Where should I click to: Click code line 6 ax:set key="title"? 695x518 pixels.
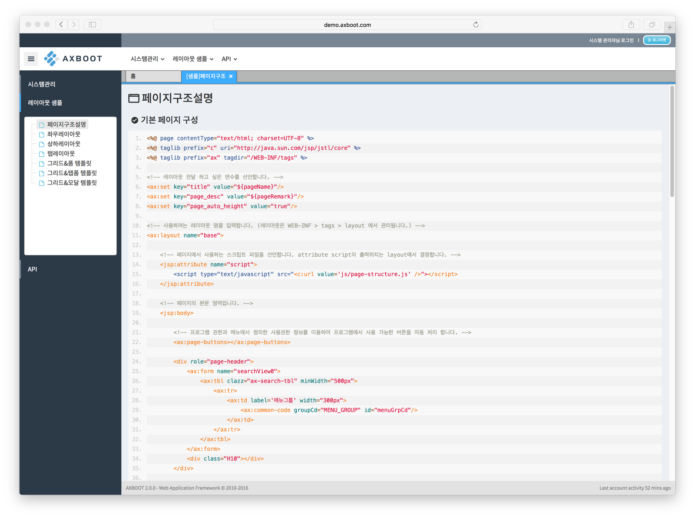[215, 187]
